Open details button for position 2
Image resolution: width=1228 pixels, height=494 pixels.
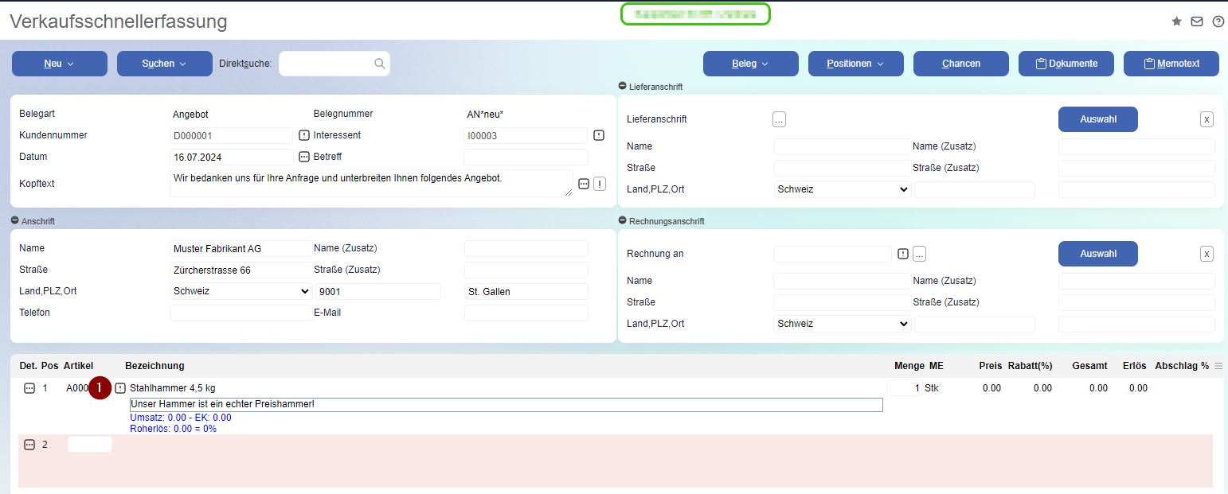[x=29, y=445]
